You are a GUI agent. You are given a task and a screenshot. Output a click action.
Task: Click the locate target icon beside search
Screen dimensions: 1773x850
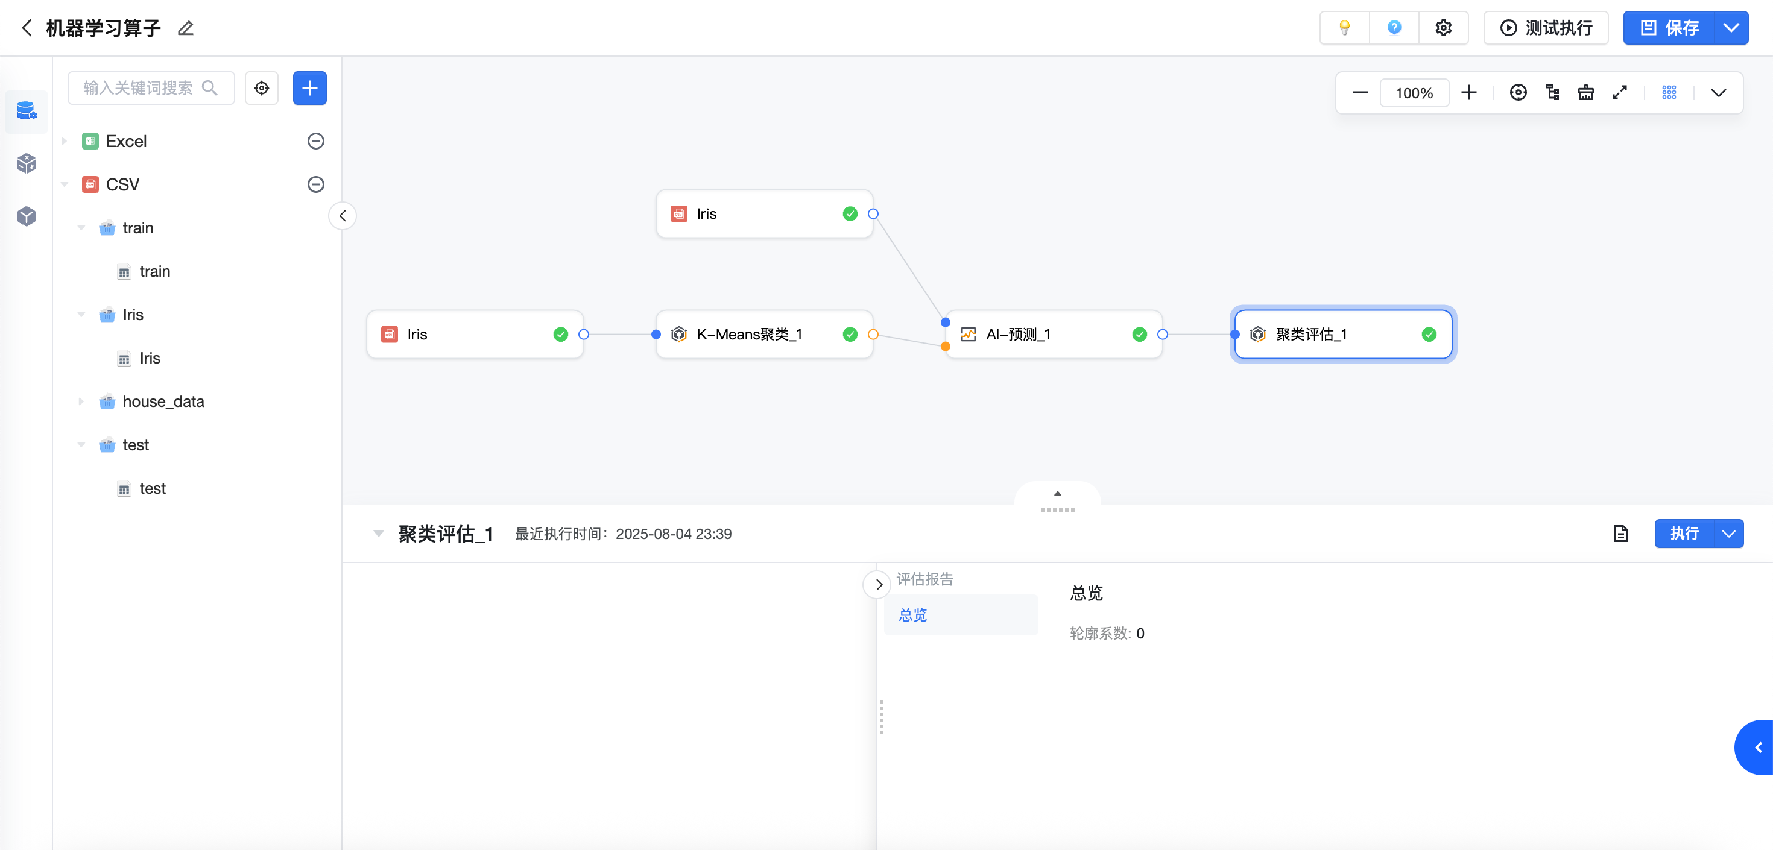tap(262, 88)
